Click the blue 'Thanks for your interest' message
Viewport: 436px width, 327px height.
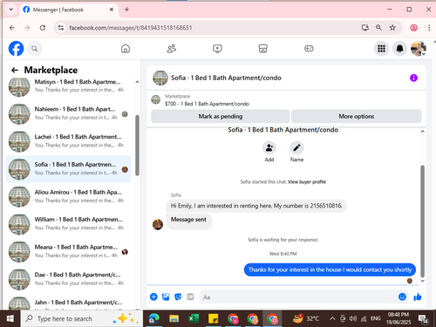click(x=330, y=269)
